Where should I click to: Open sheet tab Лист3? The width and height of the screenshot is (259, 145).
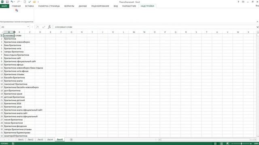tap(40, 140)
